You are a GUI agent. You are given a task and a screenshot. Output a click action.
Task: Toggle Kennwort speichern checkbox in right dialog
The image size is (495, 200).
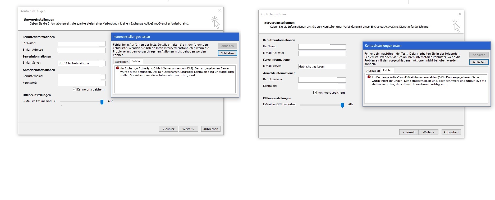(315, 93)
